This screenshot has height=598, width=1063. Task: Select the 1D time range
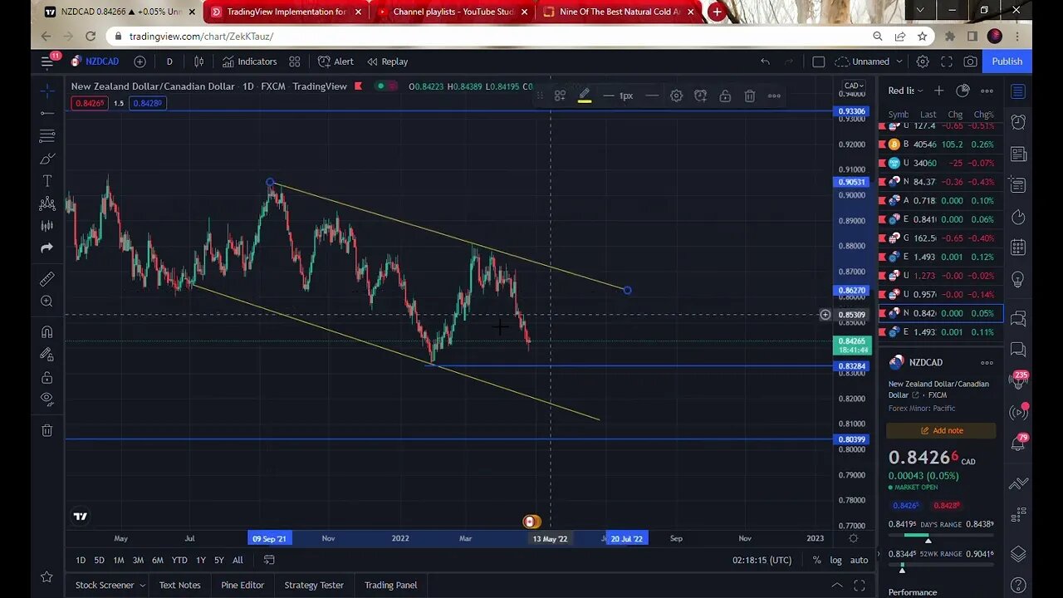[x=81, y=560]
